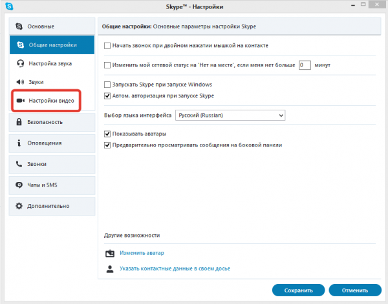
Task: Expand the Оповещения section
Action: point(52,143)
